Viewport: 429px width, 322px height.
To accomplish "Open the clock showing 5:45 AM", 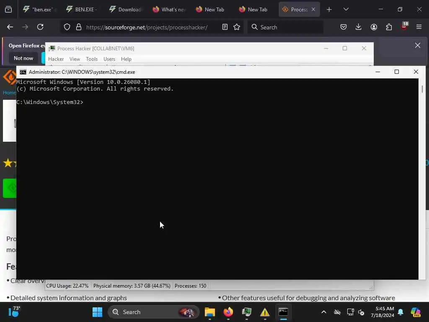I will coord(382,312).
